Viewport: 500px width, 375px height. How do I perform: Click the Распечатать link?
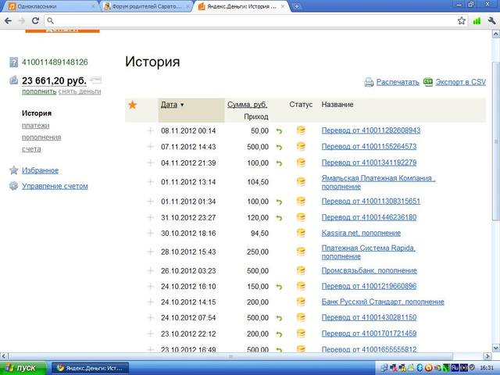[x=398, y=82]
